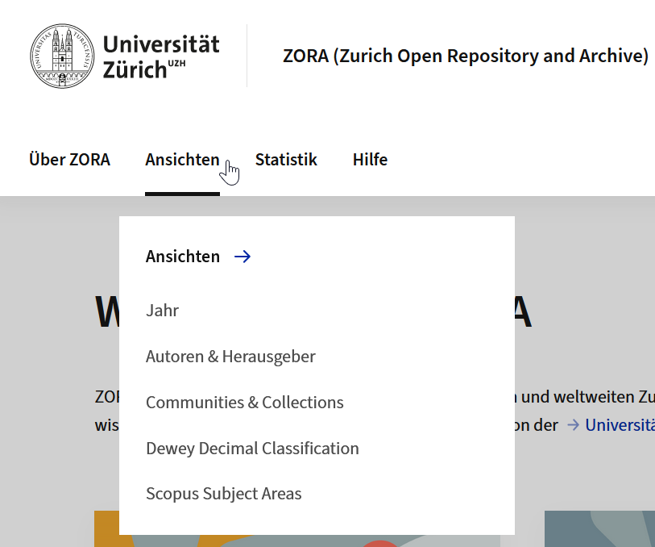Open the Über ZORA menu
Screen dimensions: 655x547
click(x=70, y=160)
